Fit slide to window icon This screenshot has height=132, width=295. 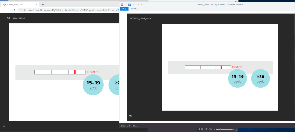[236, 129]
